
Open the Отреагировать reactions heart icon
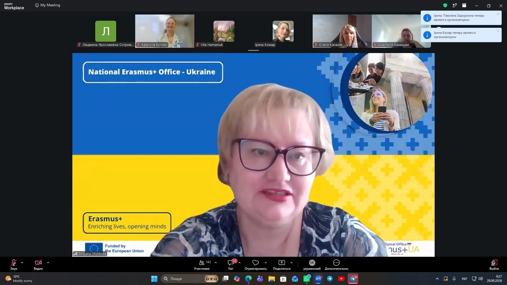click(x=256, y=263)
